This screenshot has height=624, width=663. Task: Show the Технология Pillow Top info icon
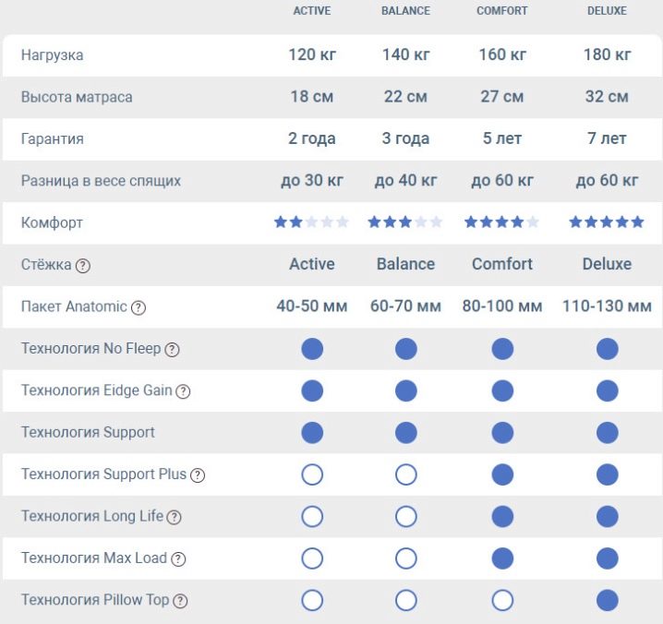(x=180, y=601)
